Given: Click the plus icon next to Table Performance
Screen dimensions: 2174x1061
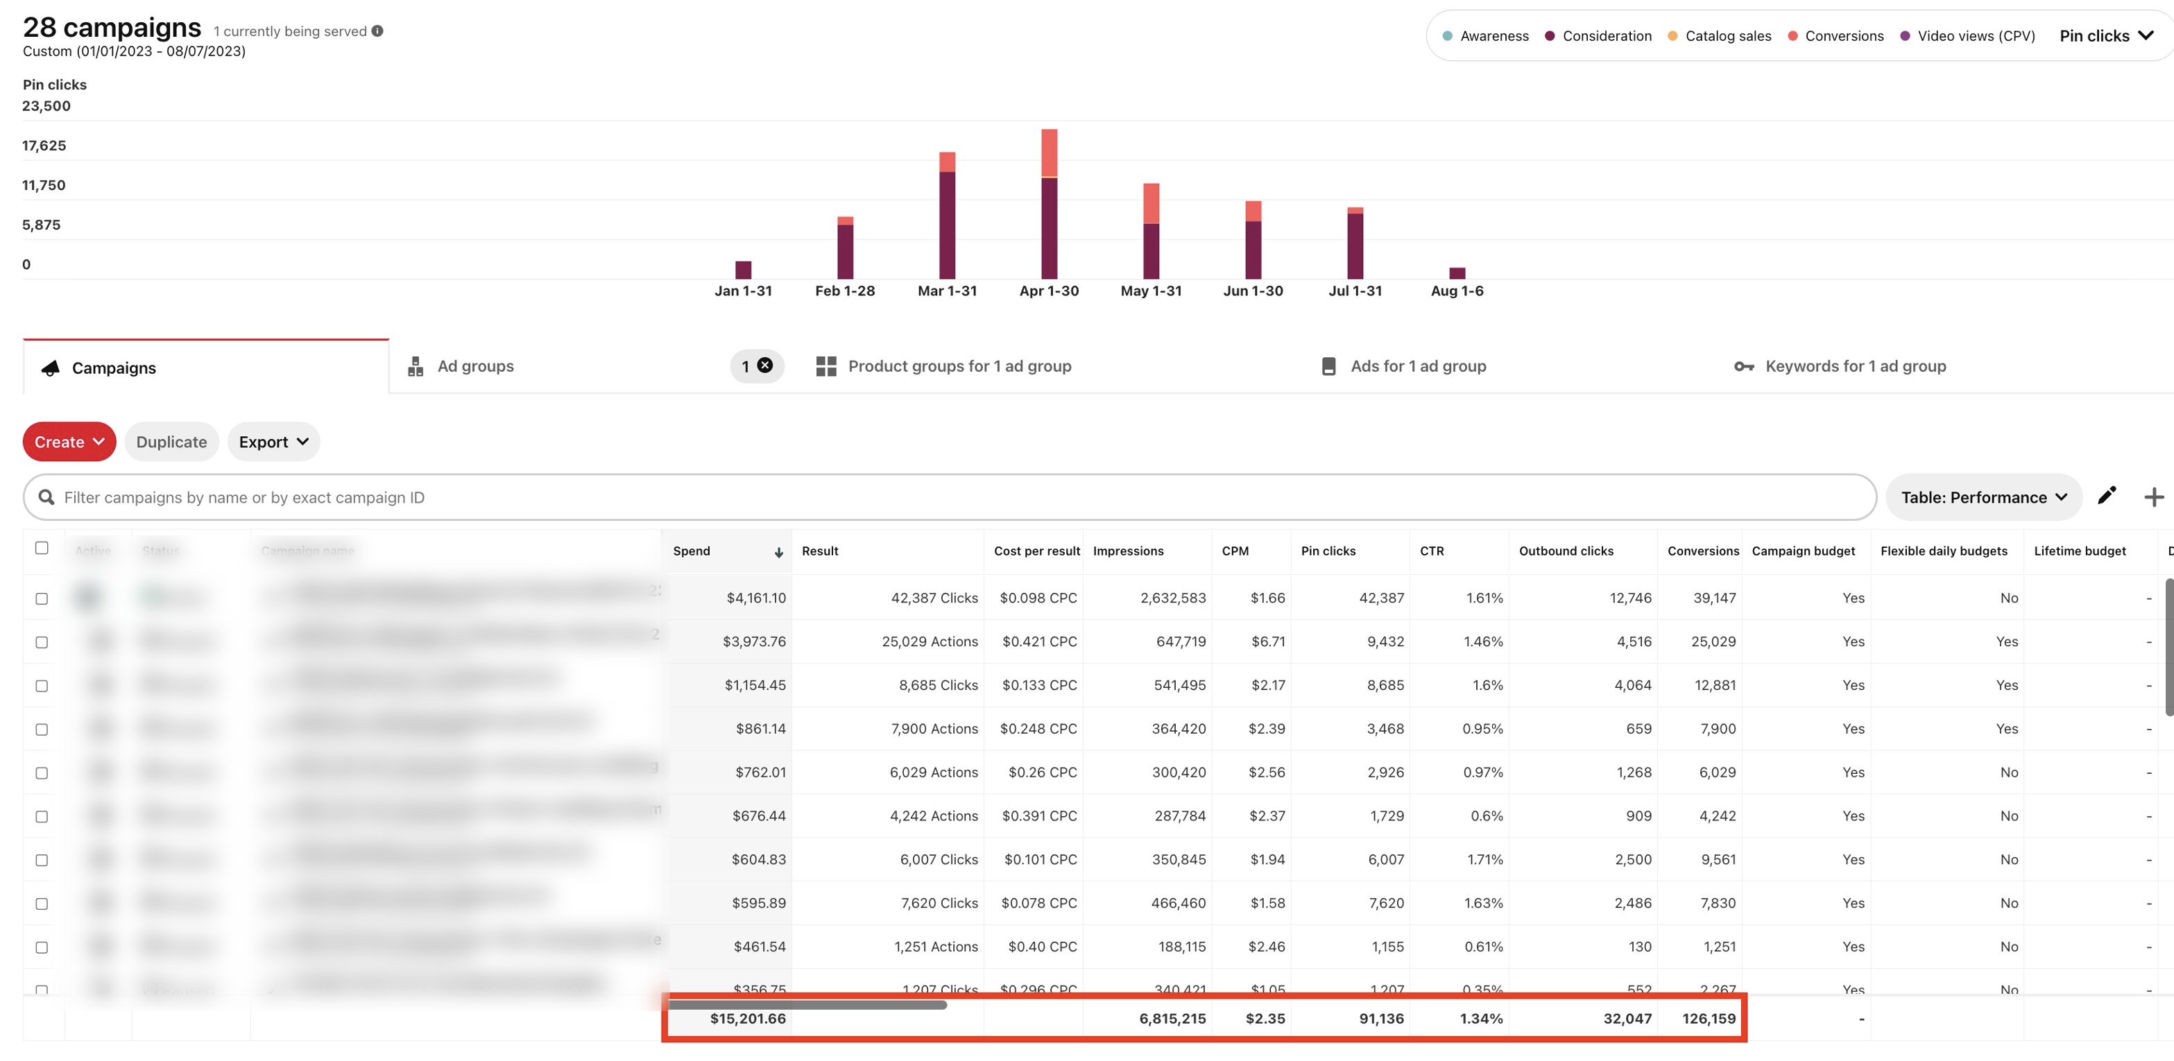Looking at the screenshot, I should click(x=2153, y=498).
